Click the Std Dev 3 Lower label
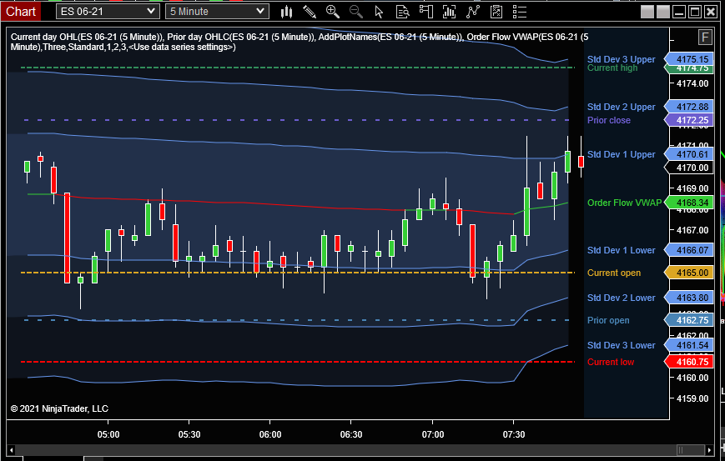 621,345
